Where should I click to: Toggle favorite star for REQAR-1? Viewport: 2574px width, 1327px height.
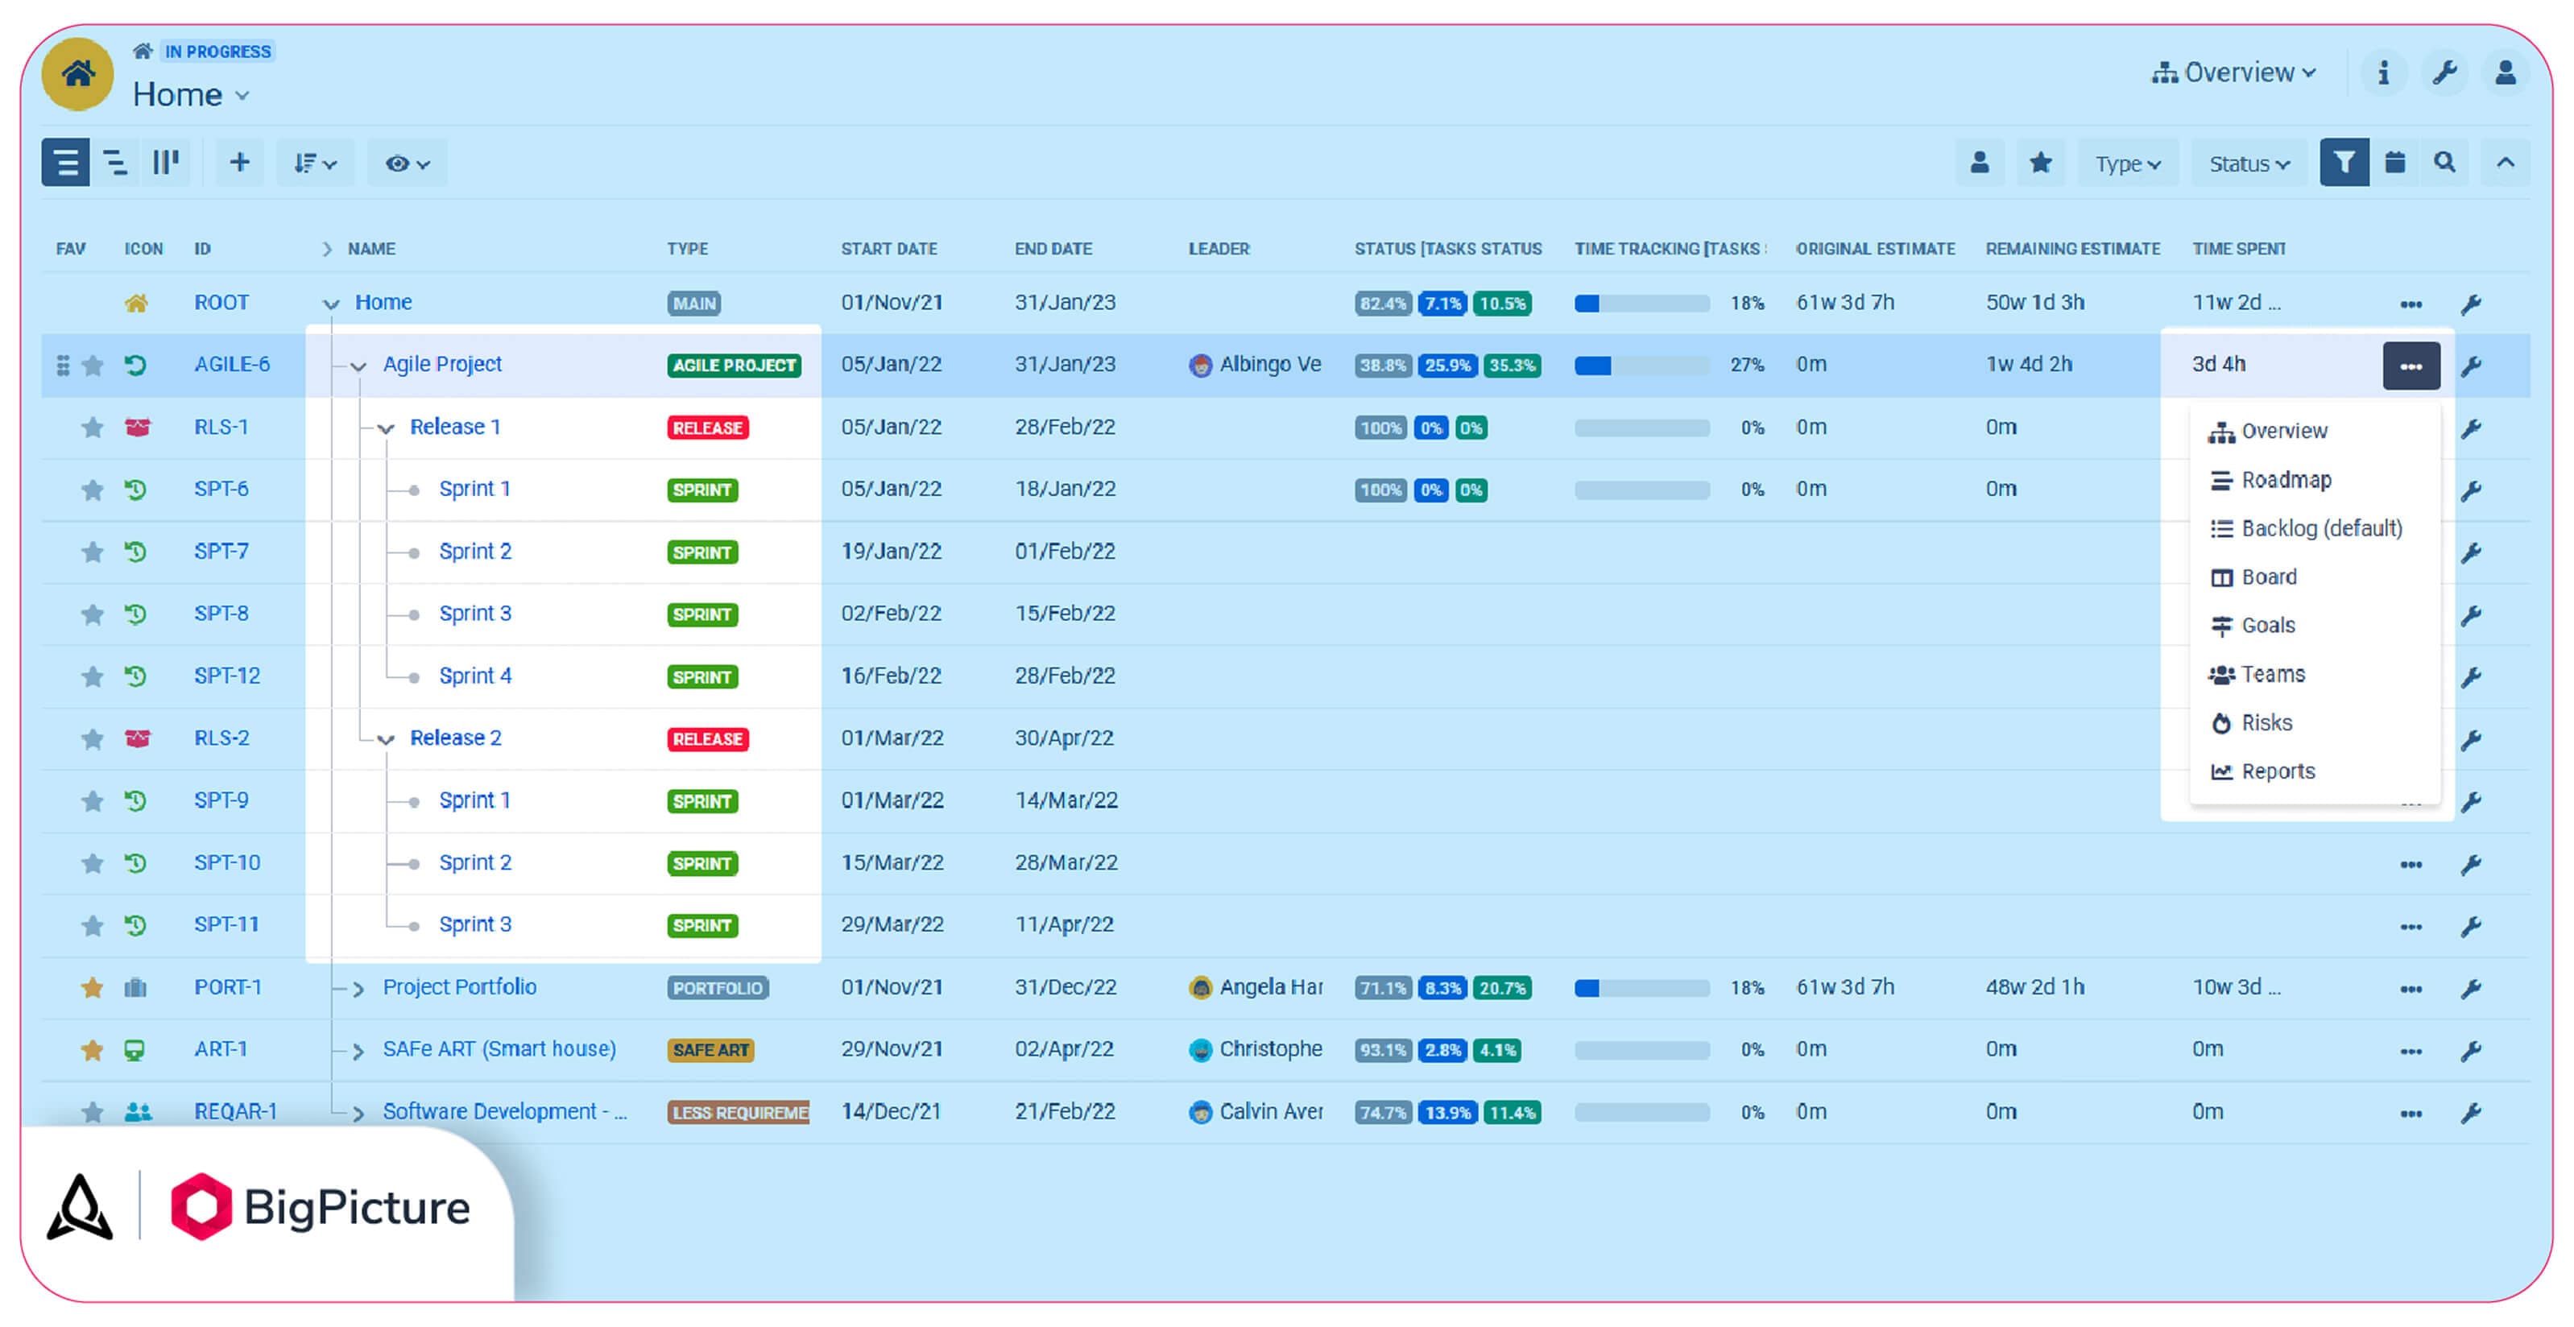point(92,1112)
